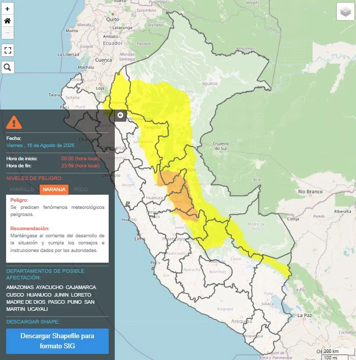
Task: Click the AMAZONAS department name in list
Action: coord(20,287)
